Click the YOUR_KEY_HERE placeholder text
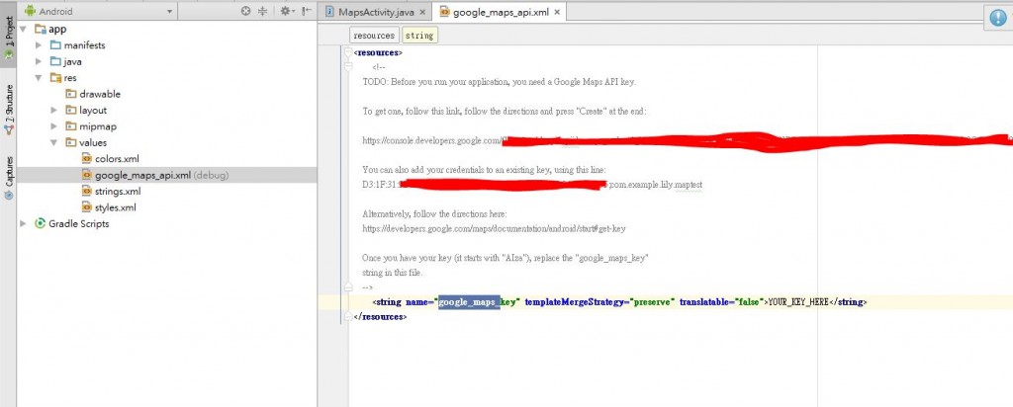The width and height of the screenshot is (1013, 407). click(x=798, y=302)
